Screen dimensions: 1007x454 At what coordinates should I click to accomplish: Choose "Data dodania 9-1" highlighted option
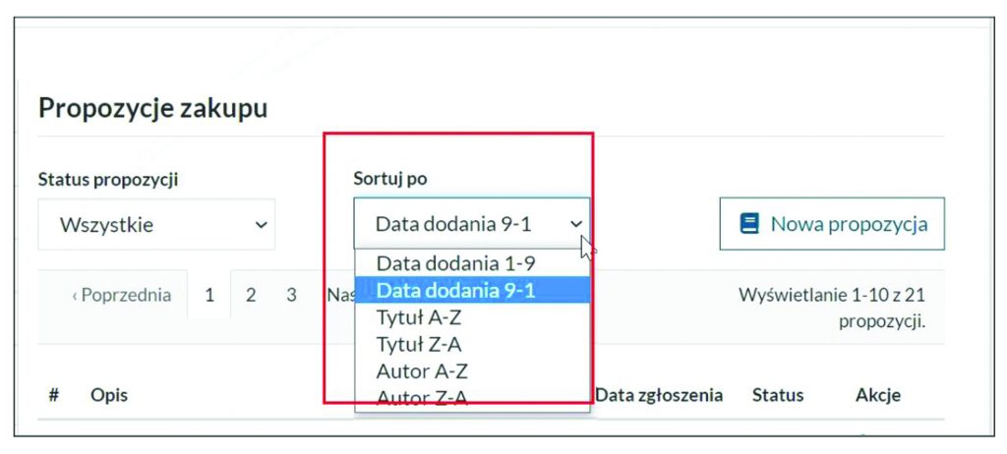point(455,290)
